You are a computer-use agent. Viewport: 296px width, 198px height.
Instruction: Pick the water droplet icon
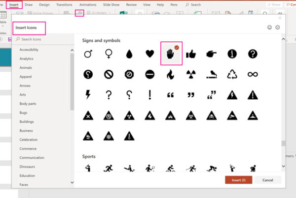click(129, 54)
